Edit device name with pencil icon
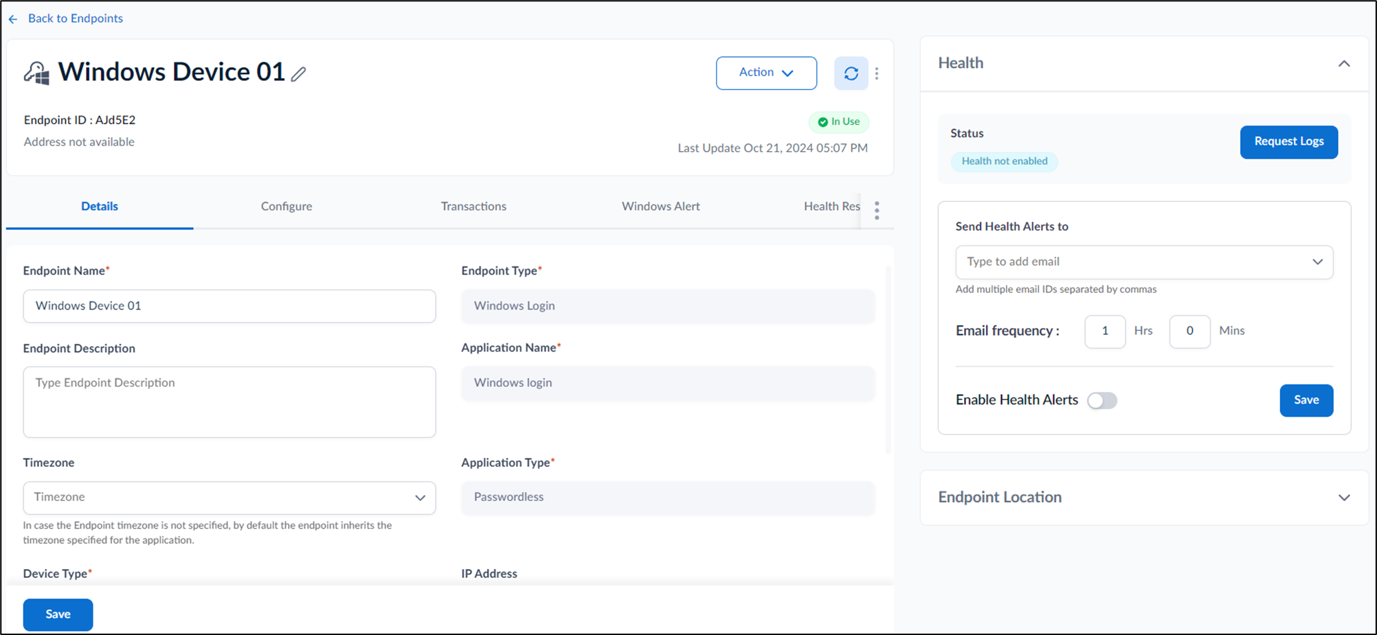The image size is (1377, 635). point(298,74)
